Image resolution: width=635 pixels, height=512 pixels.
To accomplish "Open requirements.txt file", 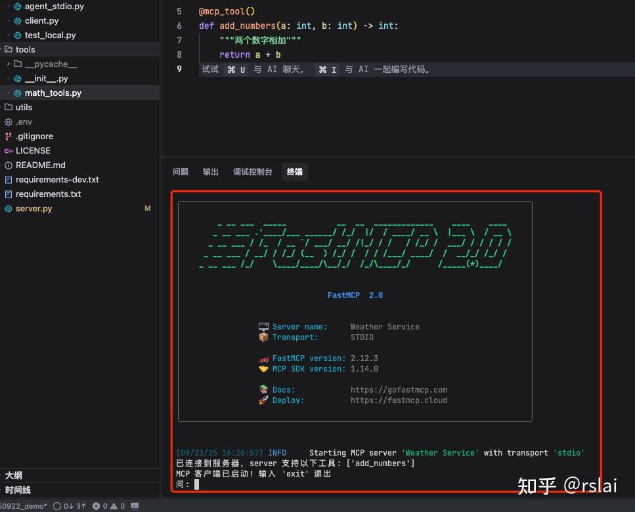I will tap(48, 194).
